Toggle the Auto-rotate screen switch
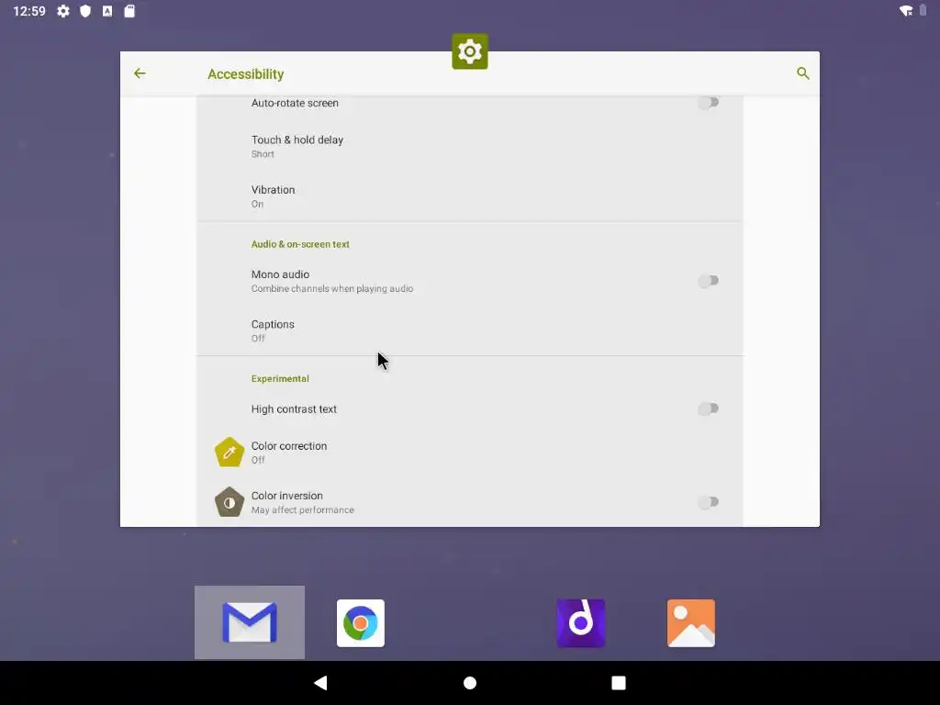The width and height of the screenshot is (940, 705). pos(708,103)
